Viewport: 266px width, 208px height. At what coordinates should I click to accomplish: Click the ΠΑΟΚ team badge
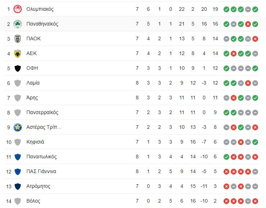(18, 39)
